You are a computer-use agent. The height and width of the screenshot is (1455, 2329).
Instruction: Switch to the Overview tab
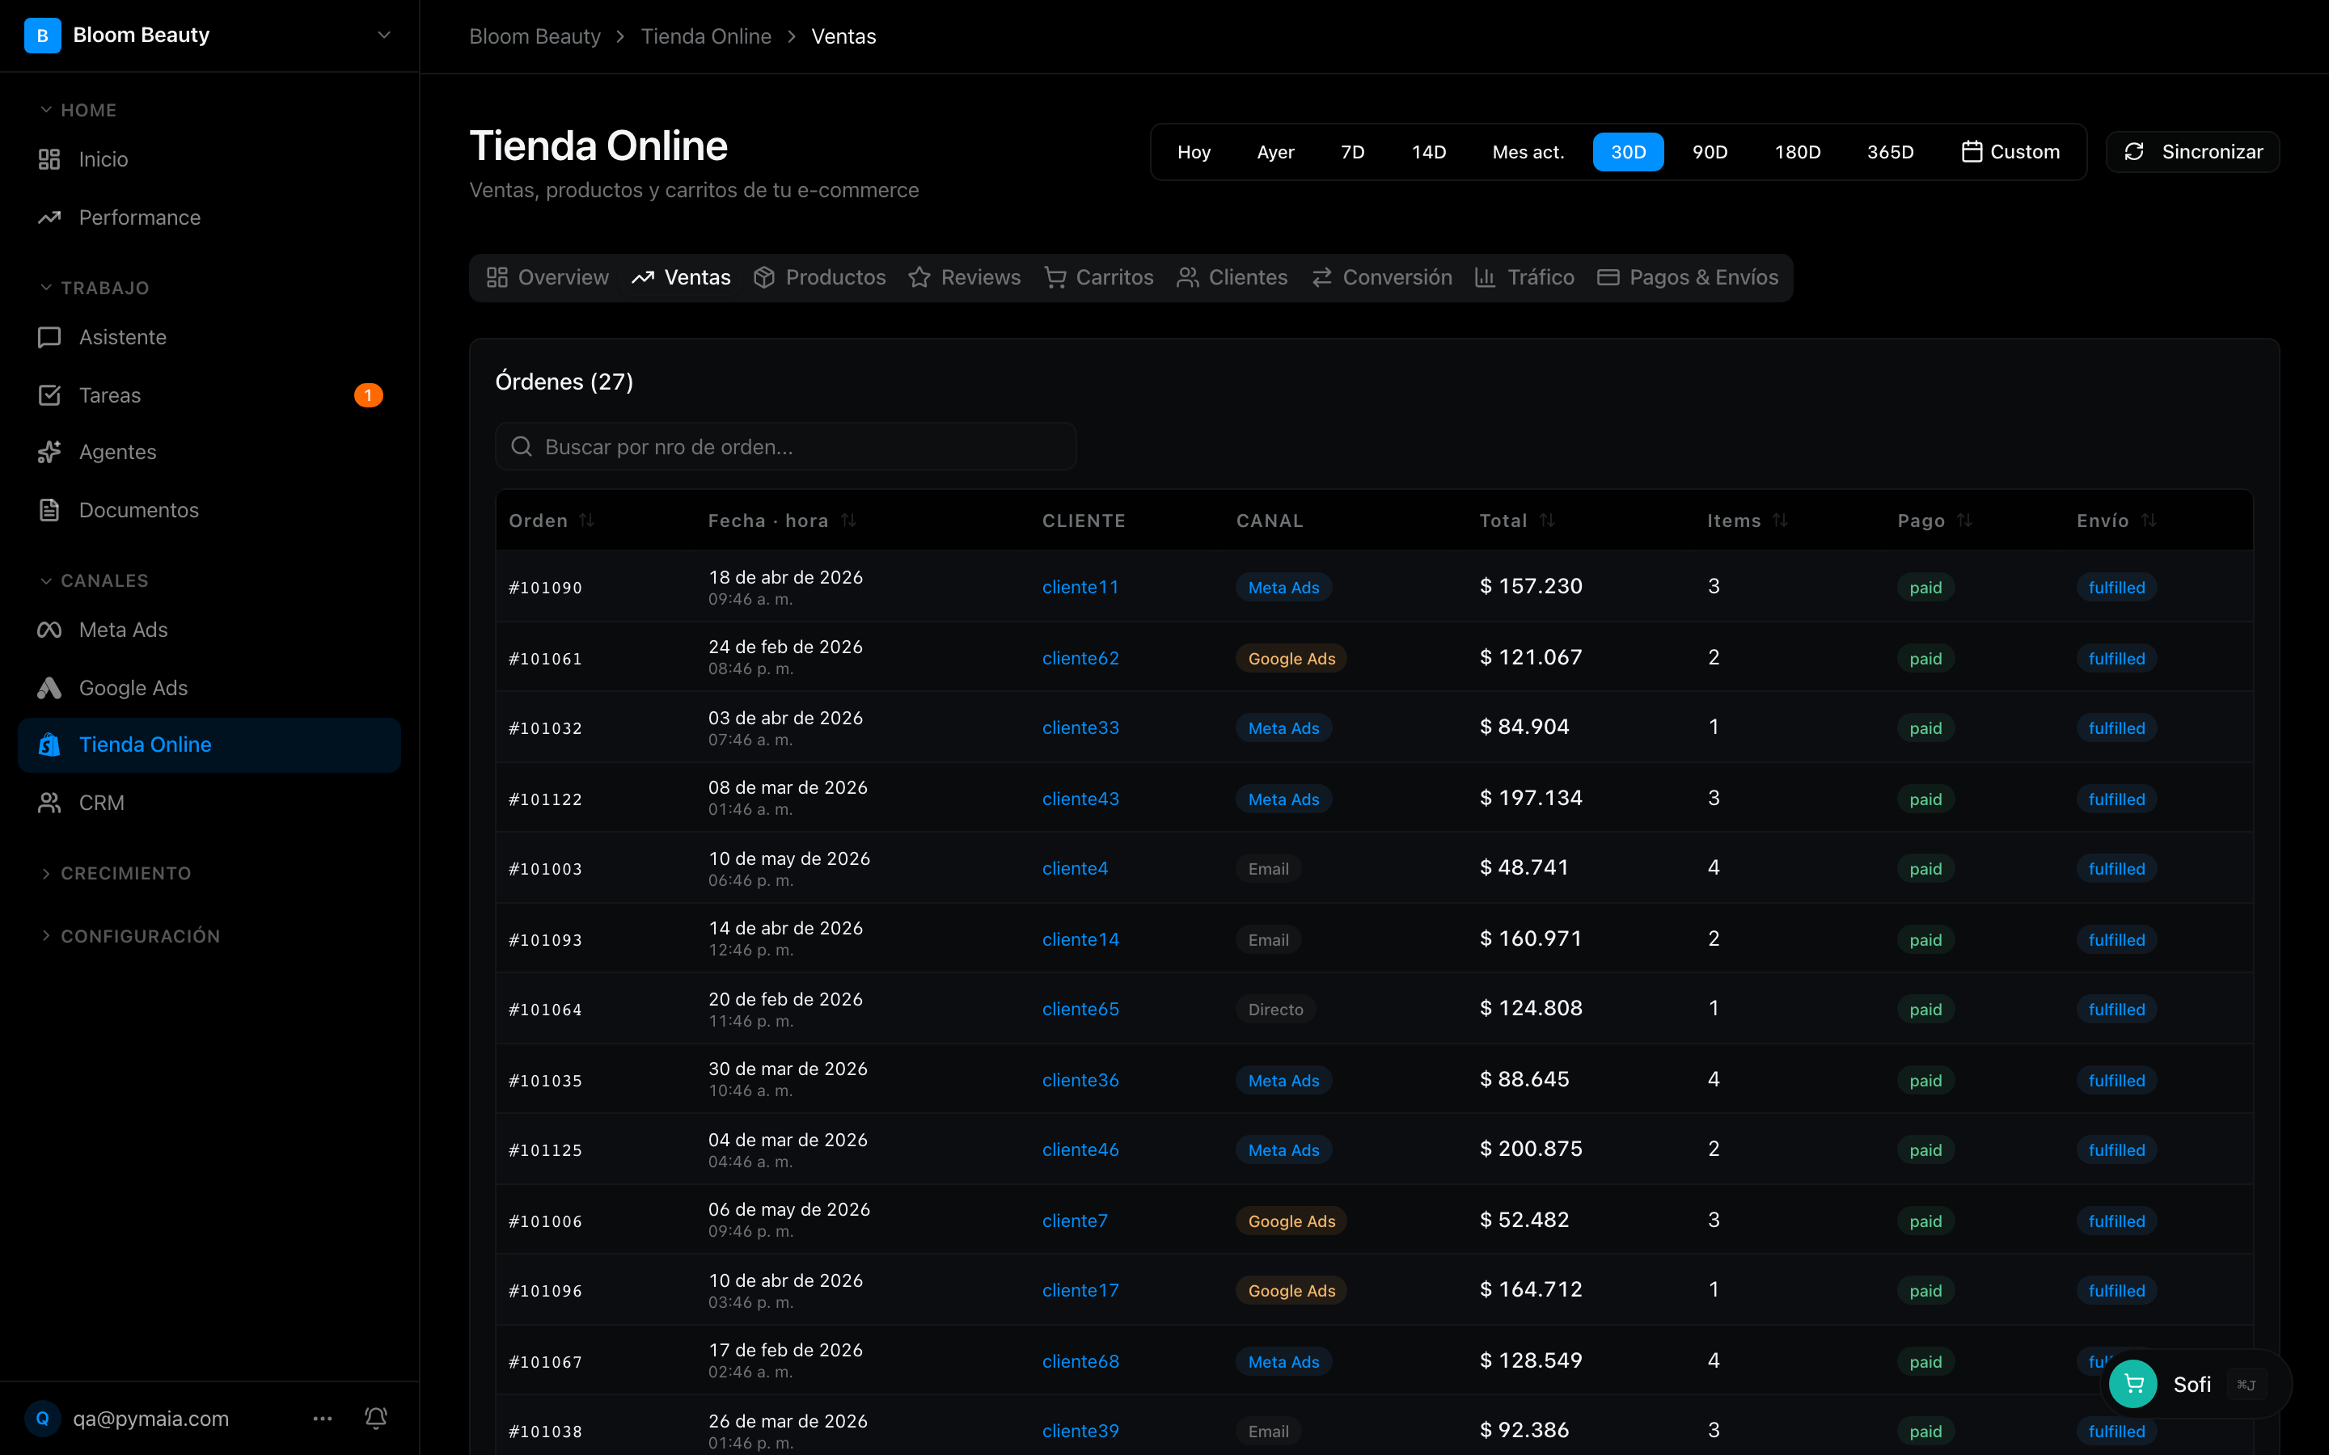[547, 277]
